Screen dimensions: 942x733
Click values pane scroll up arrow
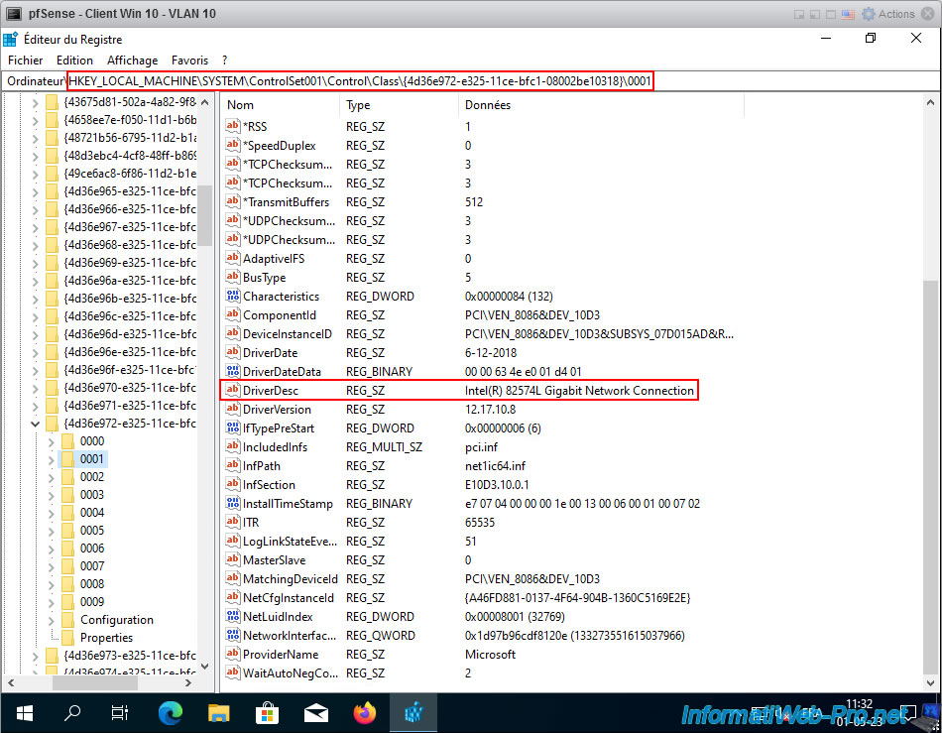(930, 102)
